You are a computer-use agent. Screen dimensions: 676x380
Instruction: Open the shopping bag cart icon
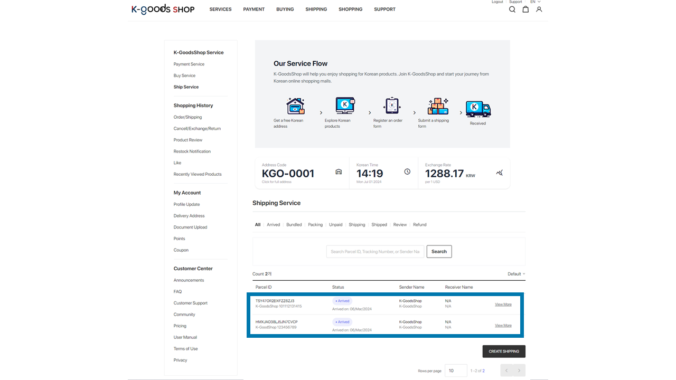pos(525,9)
